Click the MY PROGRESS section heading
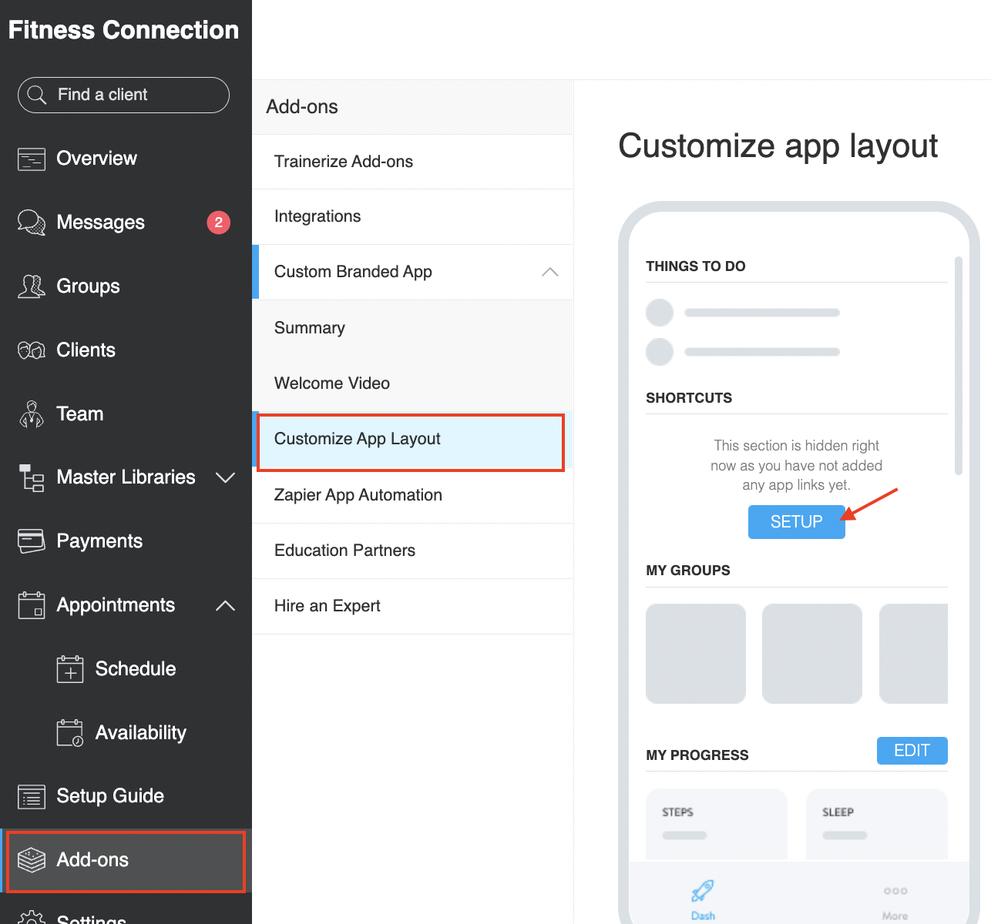Screen dimensions: 991x924 point(697,755)
